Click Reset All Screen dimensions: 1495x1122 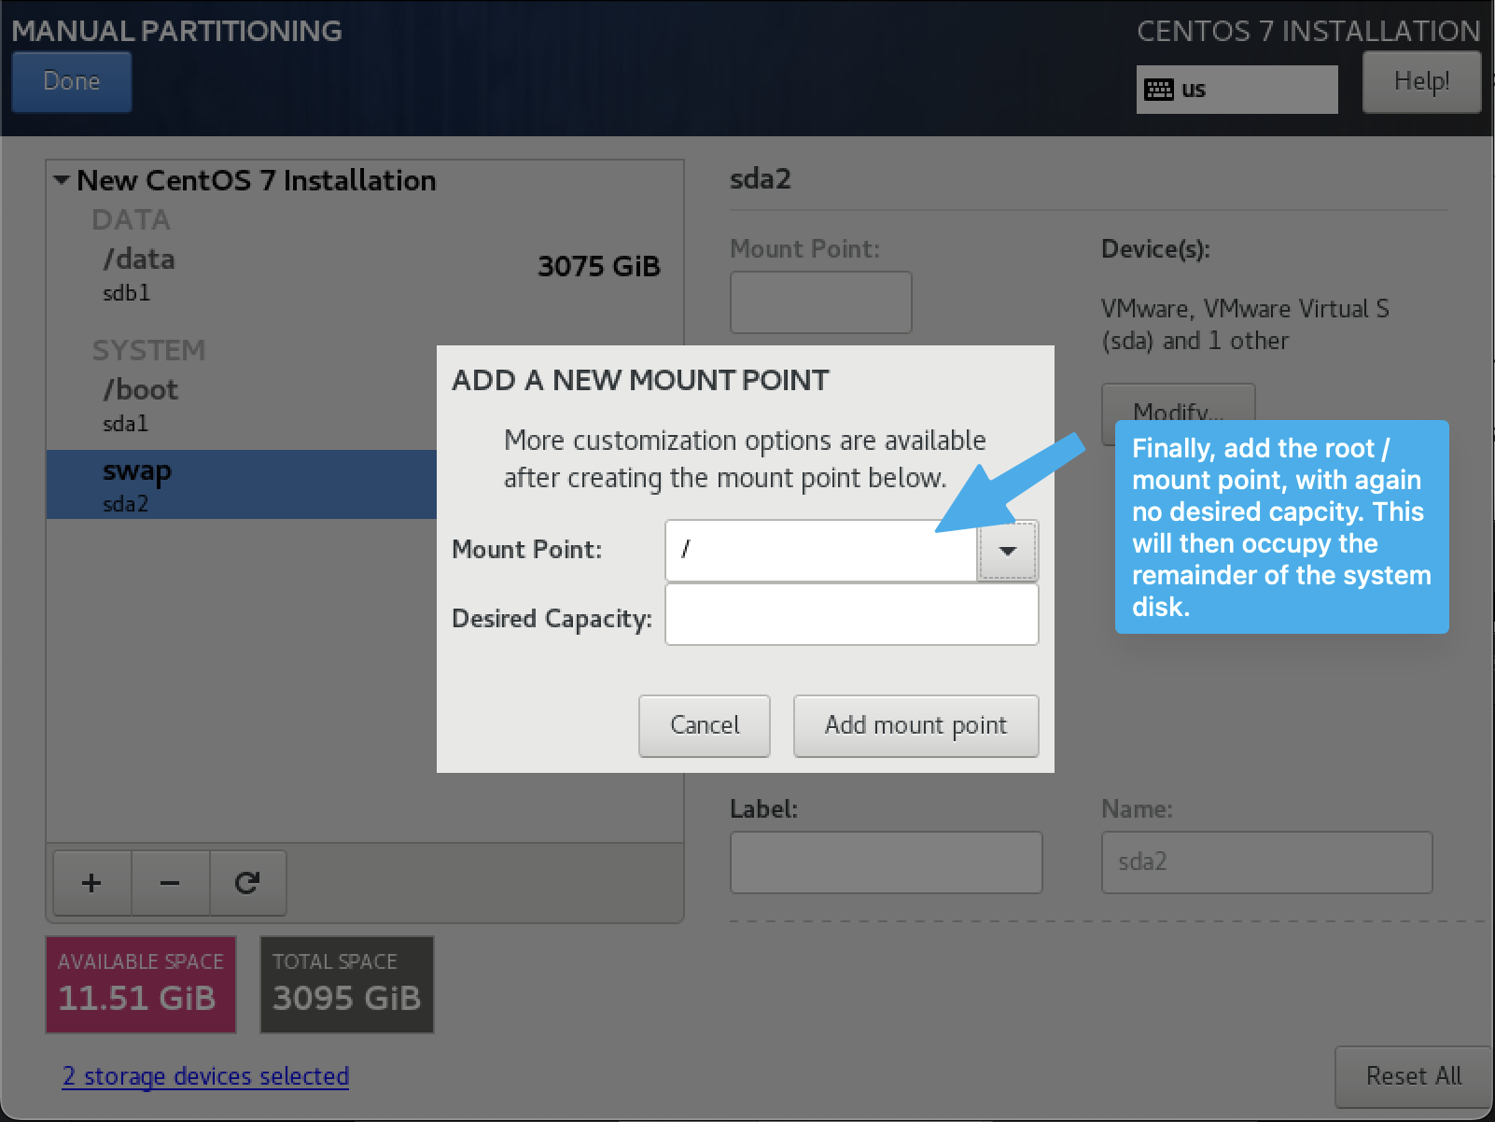click(1412, 1076)
